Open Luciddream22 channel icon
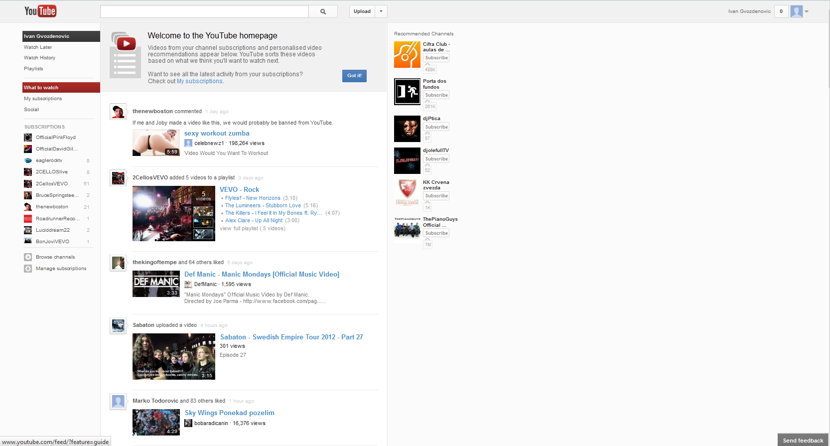 click(28, 230)
